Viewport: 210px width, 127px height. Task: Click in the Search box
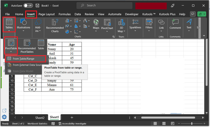(x=105, y=5)
